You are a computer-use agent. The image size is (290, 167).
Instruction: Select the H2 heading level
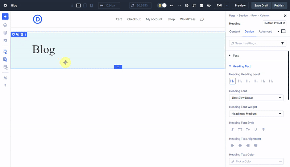click(240, 81)
